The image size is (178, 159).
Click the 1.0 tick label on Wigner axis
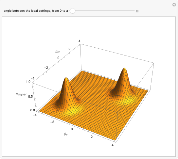coord(28,82)
